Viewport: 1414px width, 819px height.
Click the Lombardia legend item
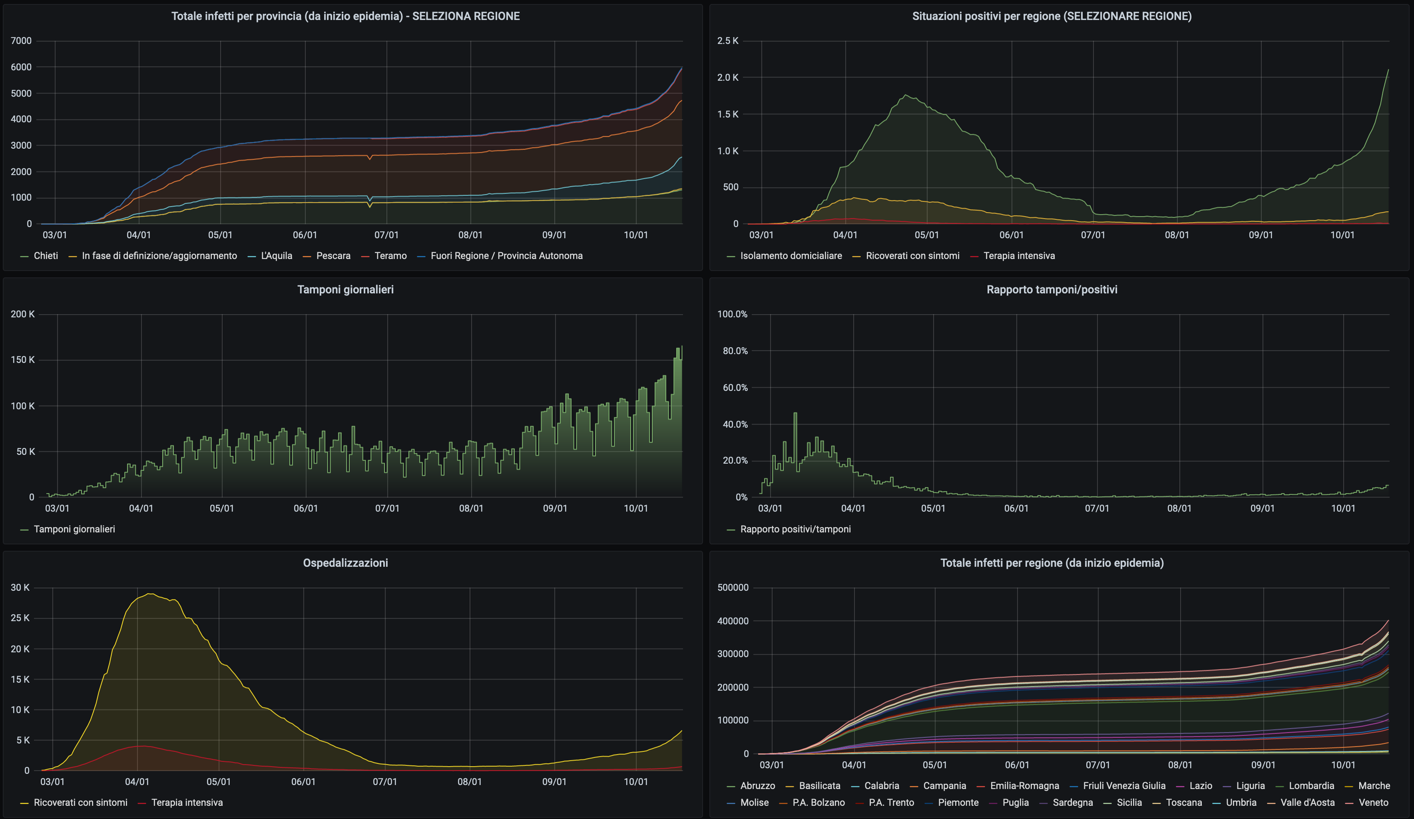[1311, 785]
